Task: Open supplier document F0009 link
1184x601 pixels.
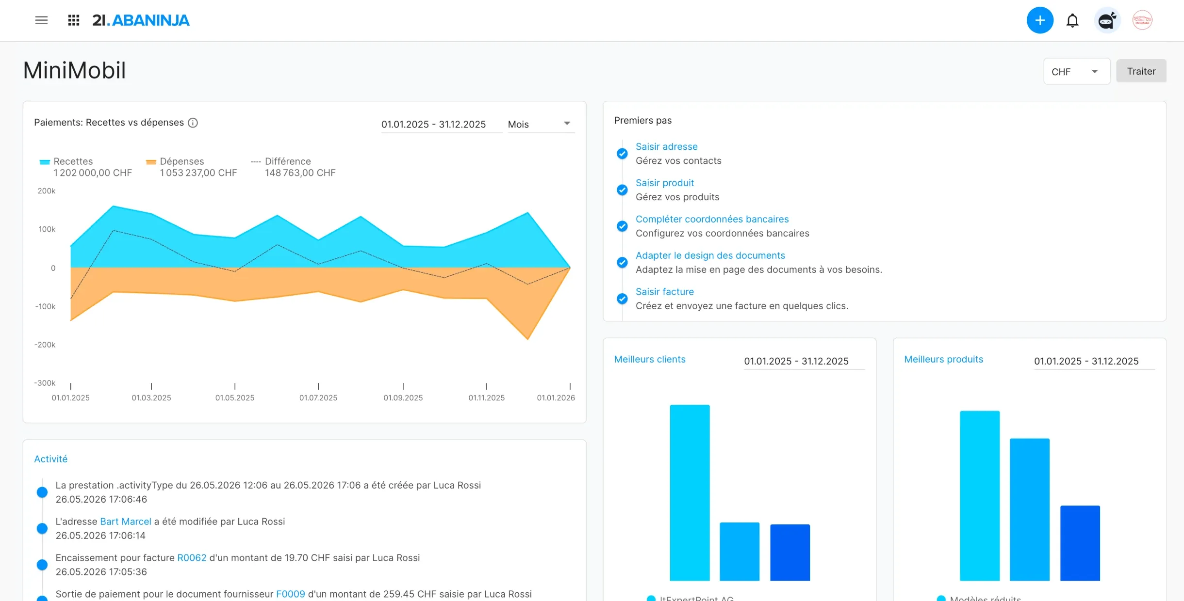Action: point(291,594)
